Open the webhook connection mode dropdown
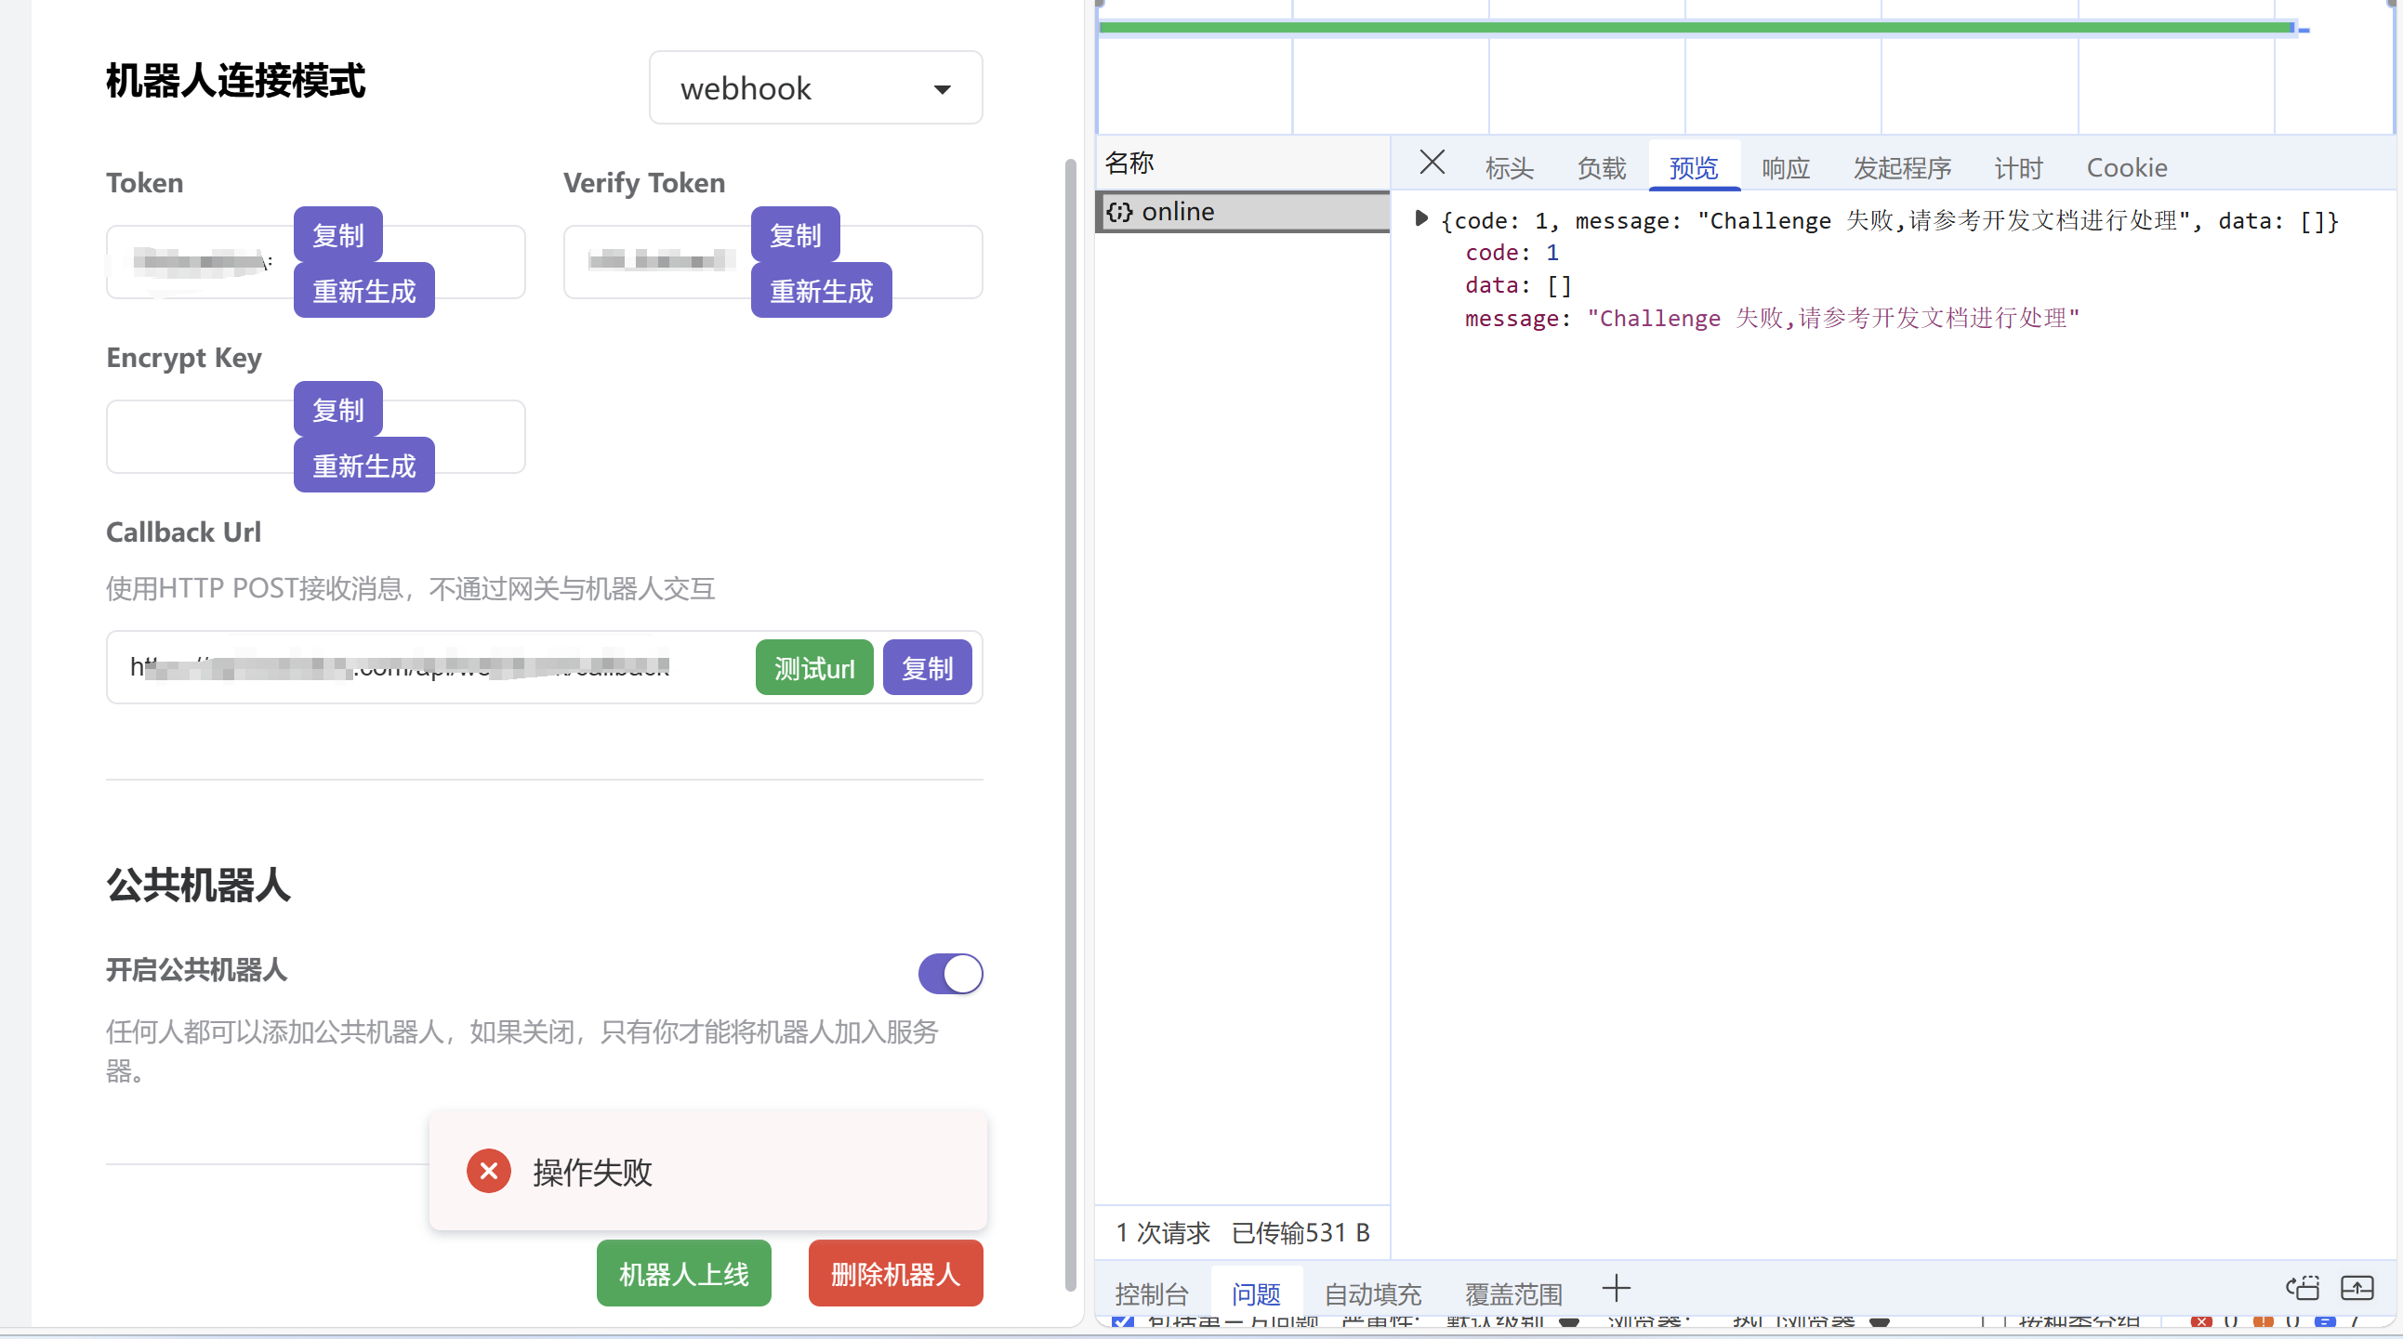The width and height of the screenshot is (2403, 1339). point(815,87)
